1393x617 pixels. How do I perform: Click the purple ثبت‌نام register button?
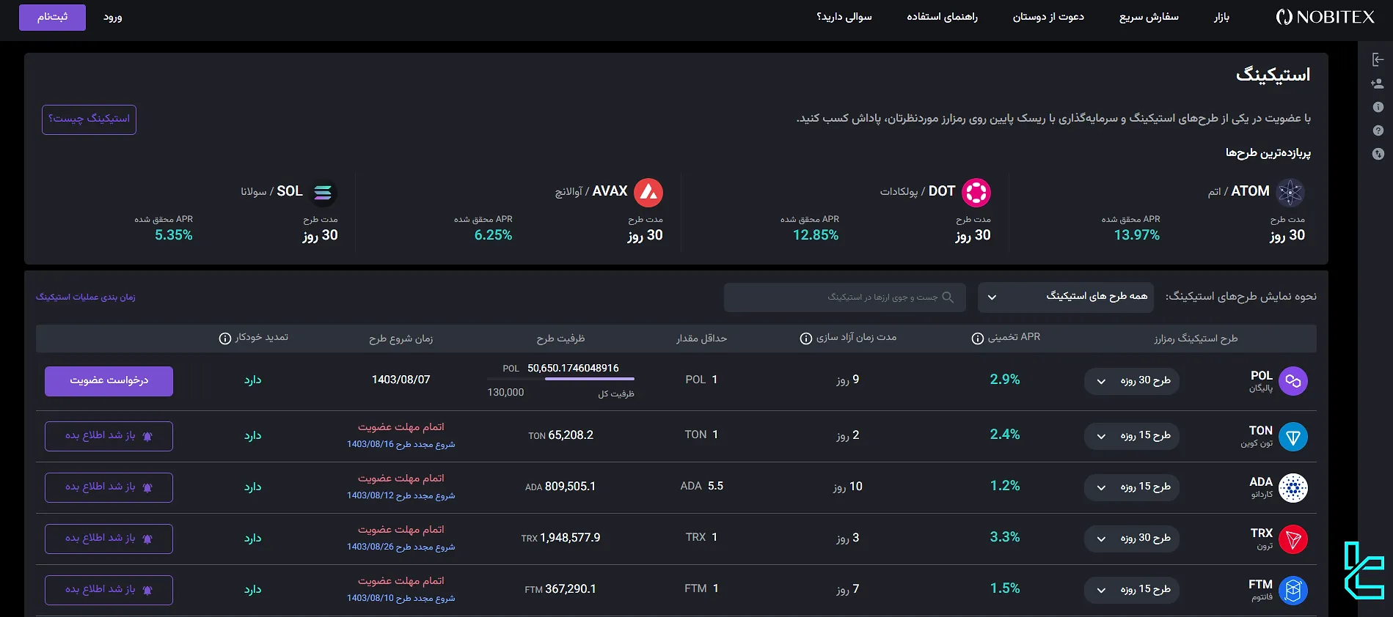click(52, 18)
